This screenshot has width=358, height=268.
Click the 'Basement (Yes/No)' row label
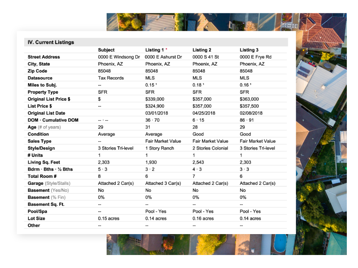pyautogui.click(x=48, y=190)
